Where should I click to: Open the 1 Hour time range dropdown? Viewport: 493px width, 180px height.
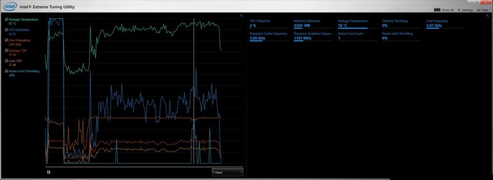tap(227, 172)
